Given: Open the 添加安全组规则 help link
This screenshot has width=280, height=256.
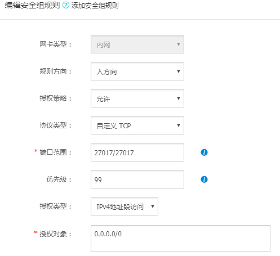Looking at the screenshot, I should coord(95,5).
